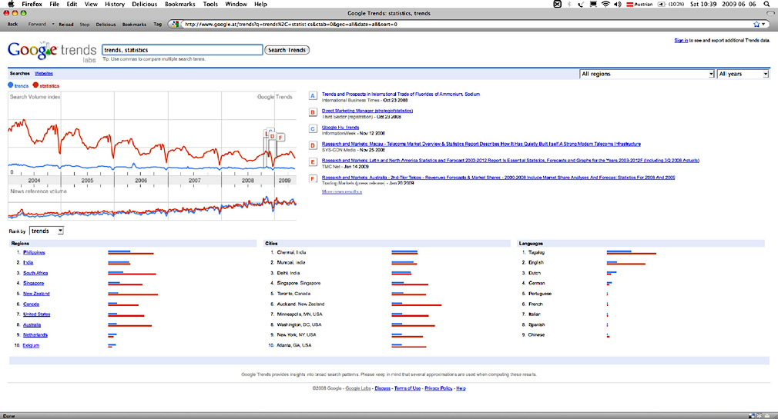Click the volume speaker icon in menu bar
This screenshot has height=419, width=778.
tap(619, 5)
